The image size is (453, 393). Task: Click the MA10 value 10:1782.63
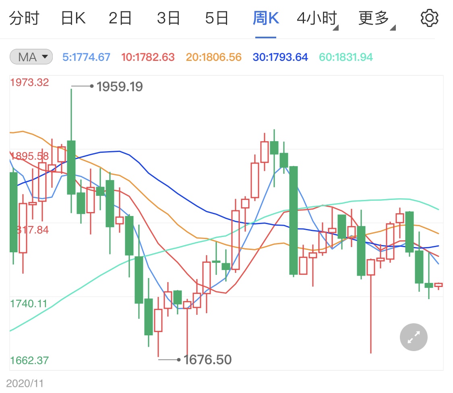(x=148, y=57)
